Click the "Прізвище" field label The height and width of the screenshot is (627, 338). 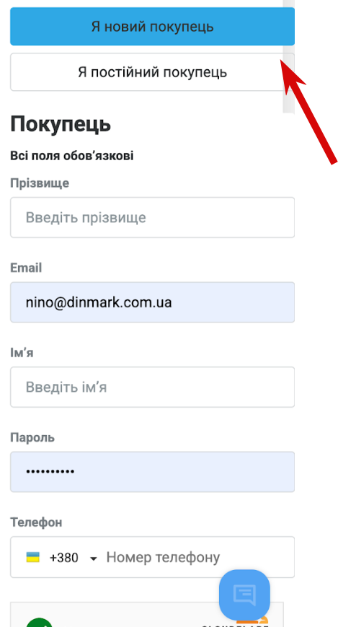coord(40,183)
